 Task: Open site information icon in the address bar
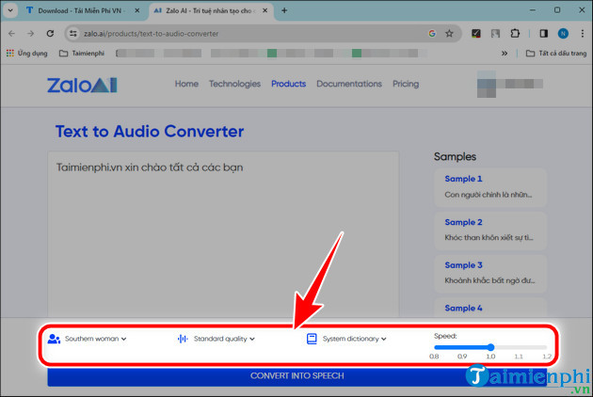tap(73, 34)
